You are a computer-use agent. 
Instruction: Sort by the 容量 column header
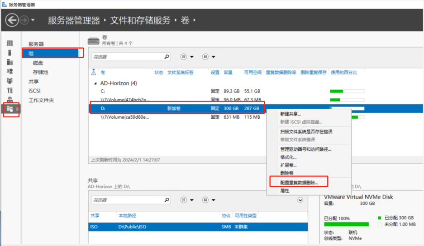[x=228, y=72]
